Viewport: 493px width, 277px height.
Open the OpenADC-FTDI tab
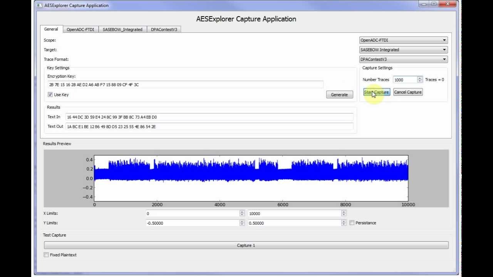coord(80,30)
